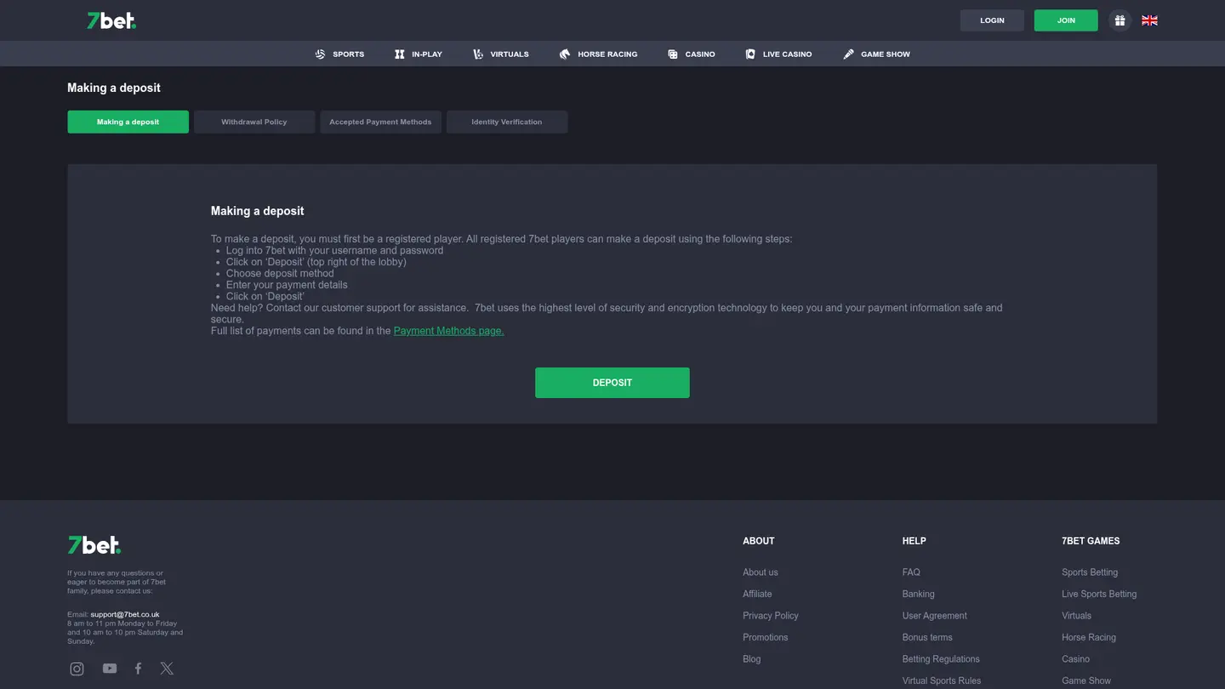Open Blog footer link
The width and height of the screenshot is (1225, 689).
pyautogui.click(x=752, y=659)
